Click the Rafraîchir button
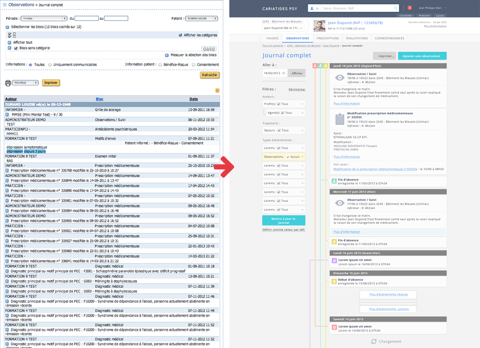480x348 pixels. [209, 75]
